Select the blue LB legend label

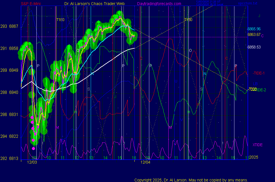255,84
